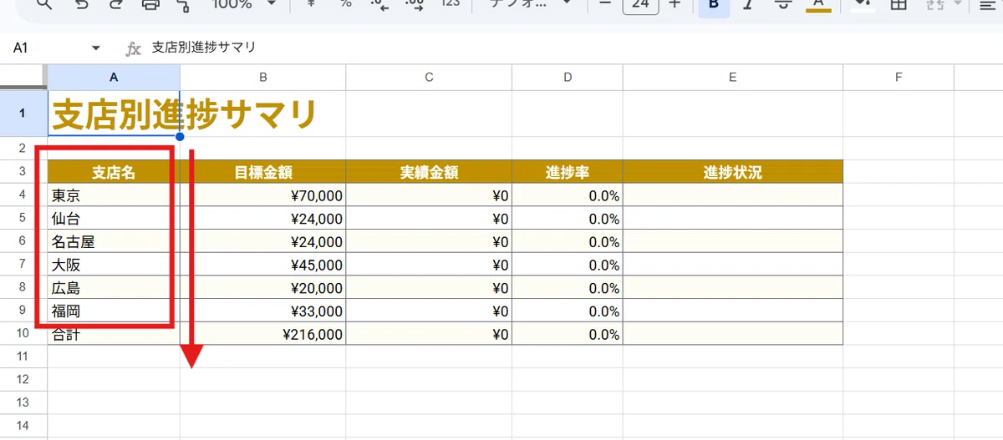Undo the last action
The width and height of the screenshot is (1003, 440).
81,4
